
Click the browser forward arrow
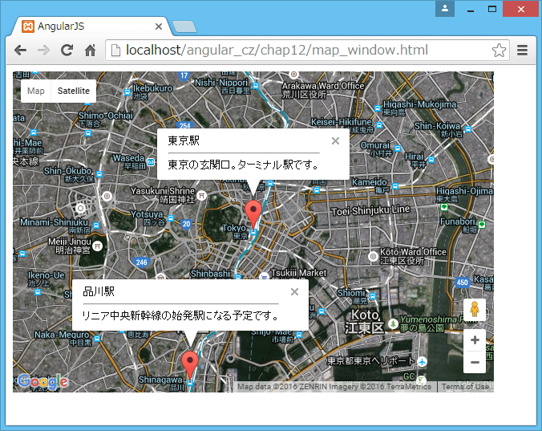43,51
